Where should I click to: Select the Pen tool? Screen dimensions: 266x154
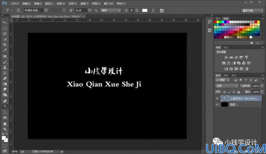[x=5, y=101]
